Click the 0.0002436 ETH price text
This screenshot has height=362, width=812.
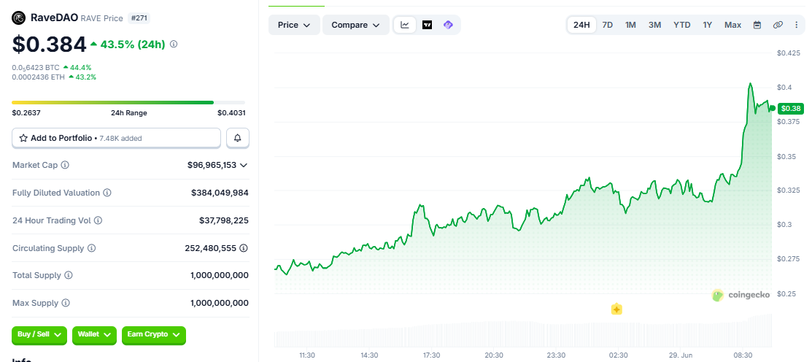(38, 77)
